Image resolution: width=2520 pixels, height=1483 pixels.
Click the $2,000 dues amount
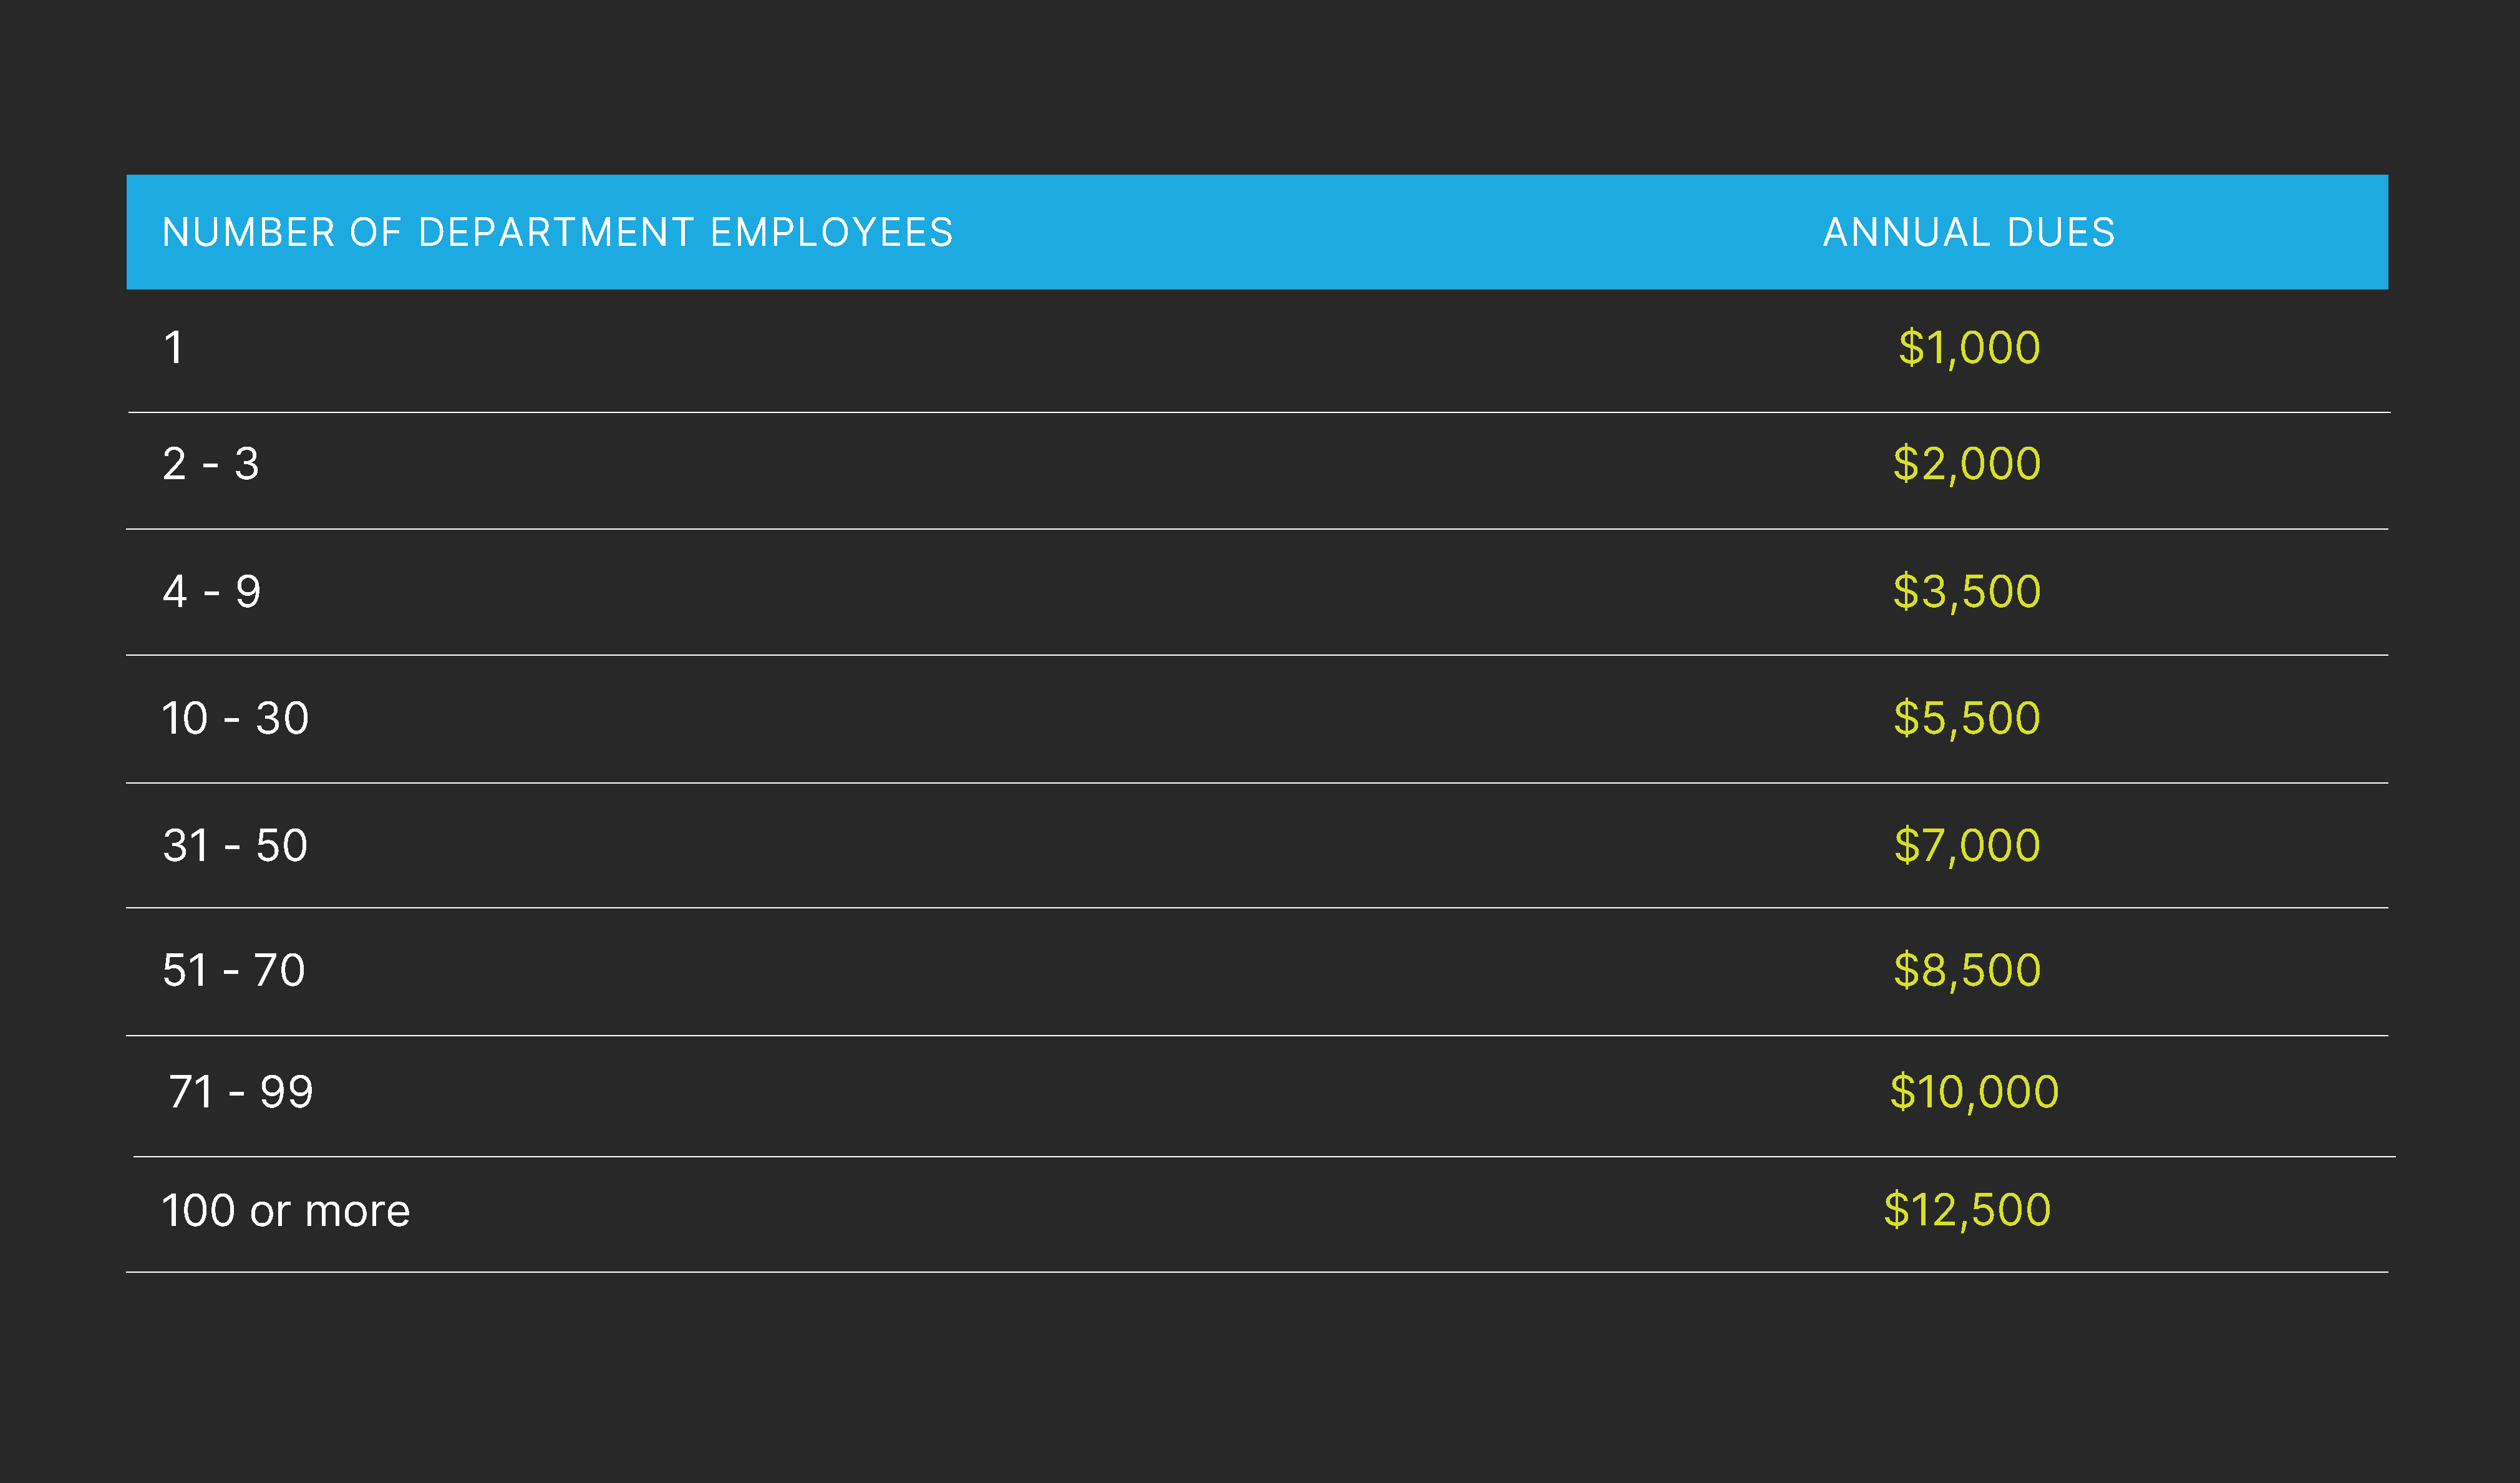point(1966,464)
